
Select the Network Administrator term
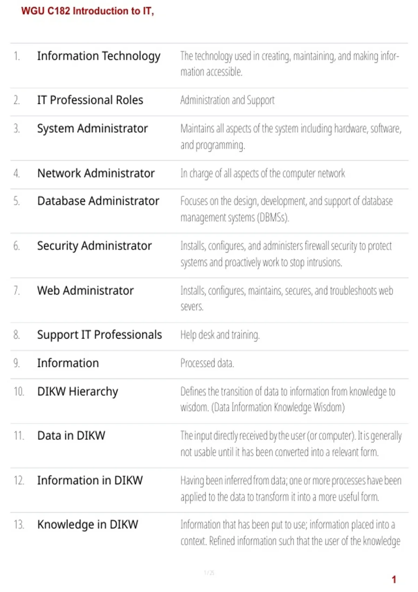pyautogui.click(x=96, y=173)
